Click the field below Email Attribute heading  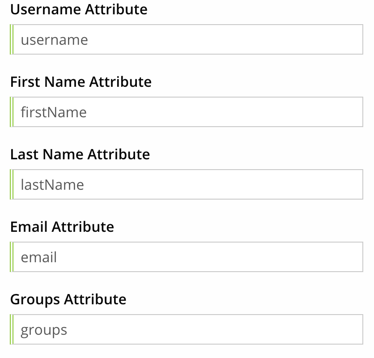tap(187, 257)
